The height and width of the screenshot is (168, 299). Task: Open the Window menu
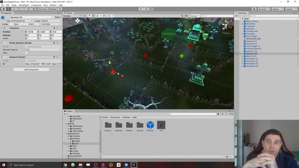point(53,5)
